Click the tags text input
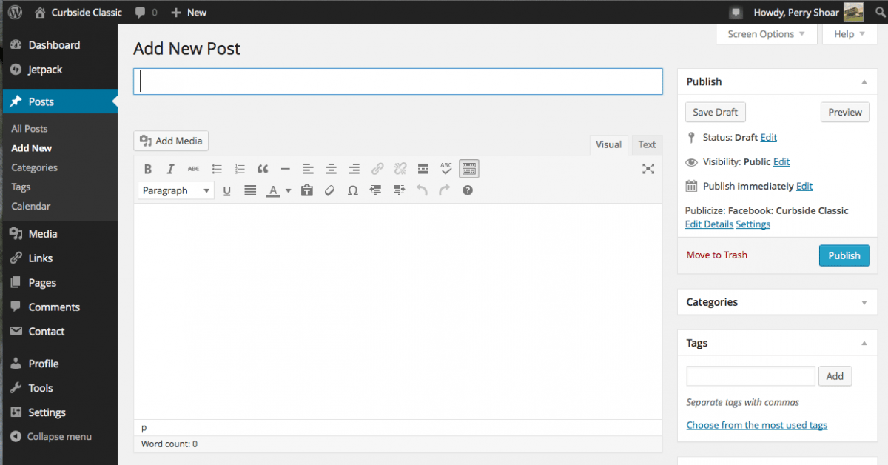 click(751, 376)
